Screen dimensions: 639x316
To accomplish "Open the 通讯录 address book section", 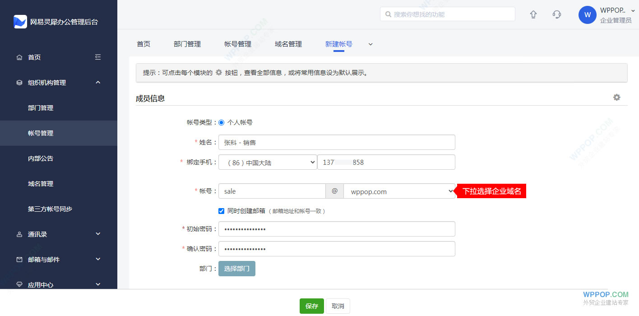I will click(x=19, y=234).
